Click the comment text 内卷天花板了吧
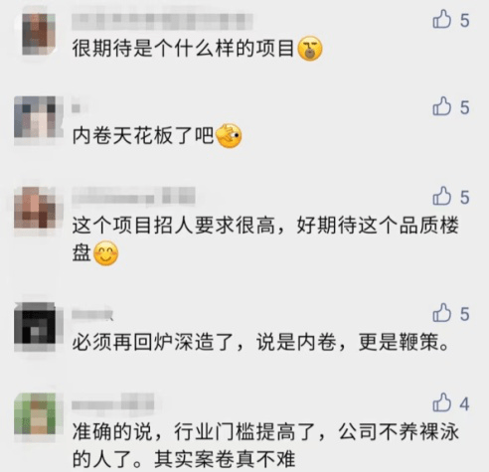This screenshot has width=489, height=472. click(x=143, y=135)
